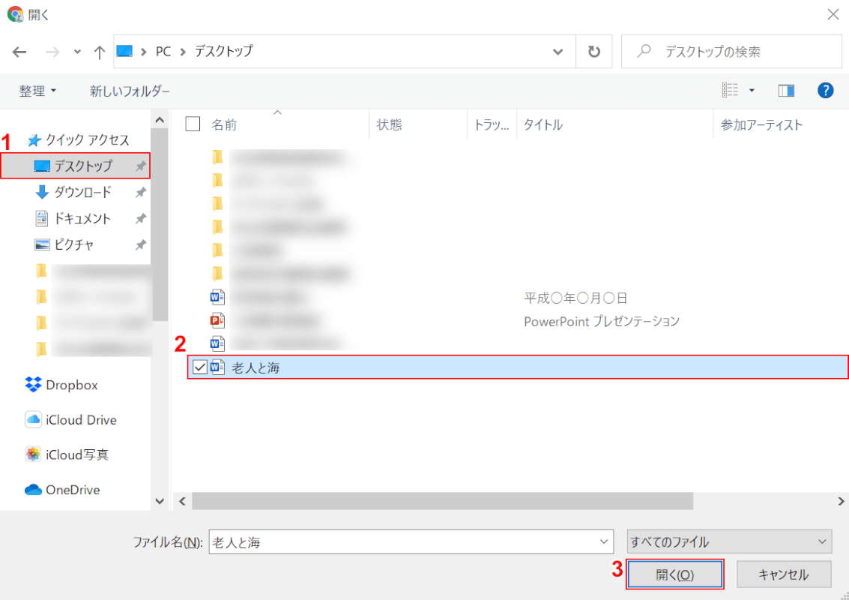The image size is (849, 600).
Task: Click the キャンセル button
Action: point(784,574)
